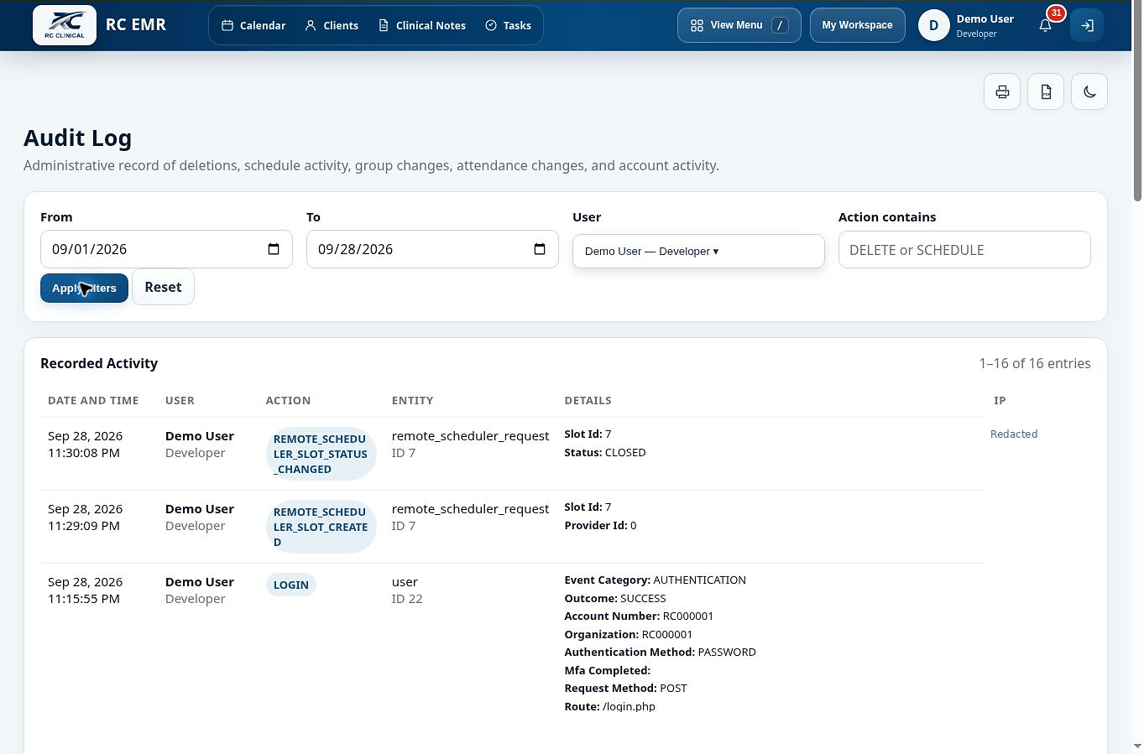Image resolution: width=1144 pixels, height=754 pixels.
Task: Focus the From date field
Action: click(x=166, y=249)
